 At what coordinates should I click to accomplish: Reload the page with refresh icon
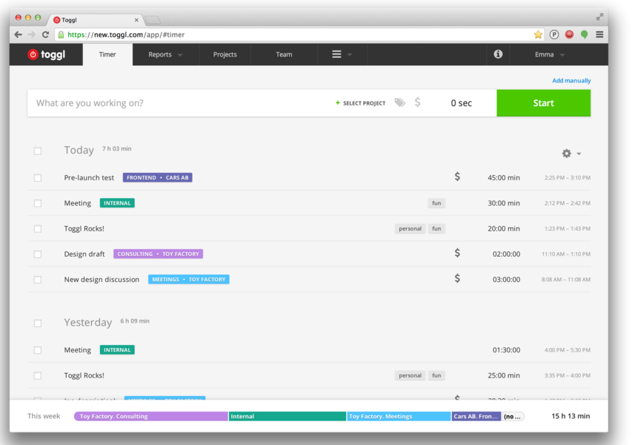(x=45, y=35)
